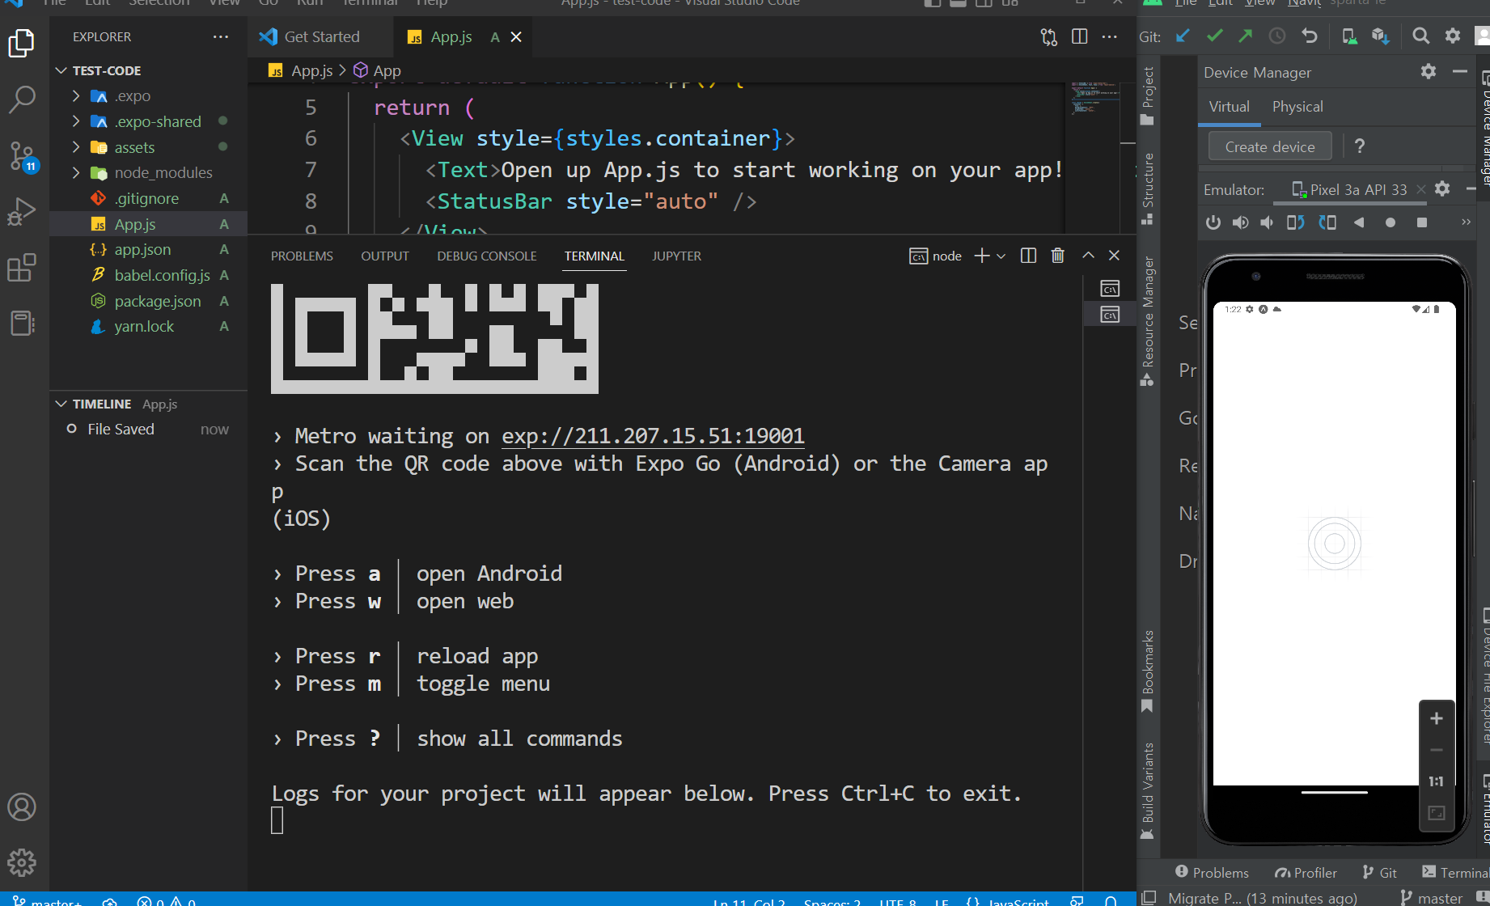Select the Virtual devices tab
This screenshot has height=906, width=1490.
point(1230,107)
